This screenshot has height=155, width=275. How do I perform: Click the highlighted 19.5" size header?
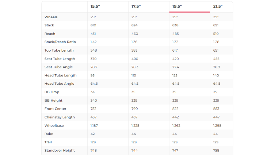point(178,7)
